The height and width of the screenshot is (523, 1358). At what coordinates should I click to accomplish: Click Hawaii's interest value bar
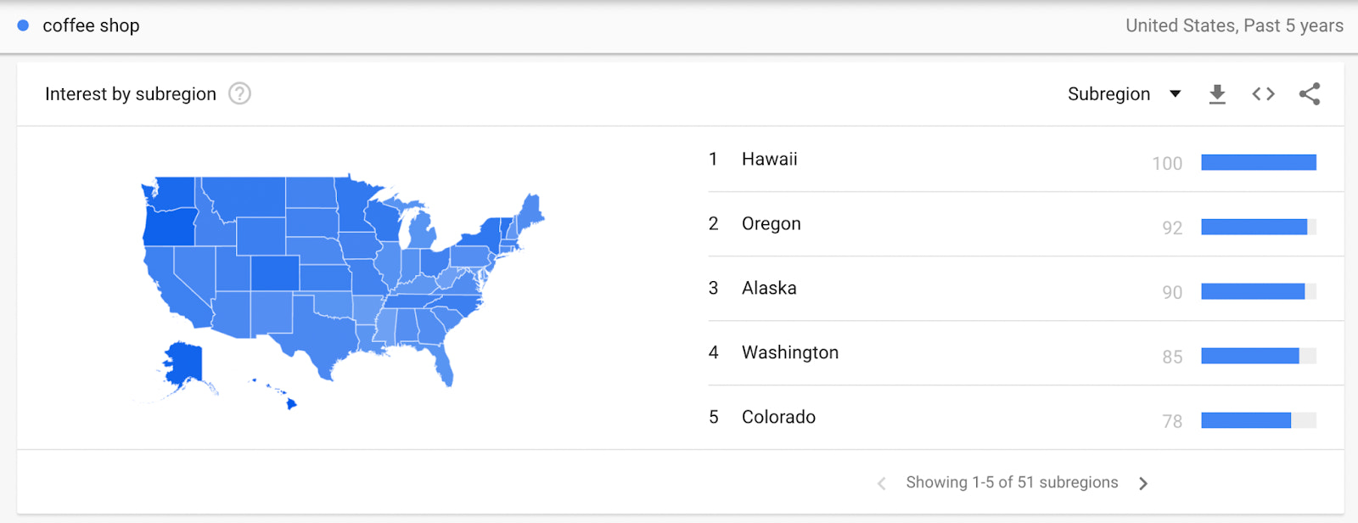point(1260,162)
